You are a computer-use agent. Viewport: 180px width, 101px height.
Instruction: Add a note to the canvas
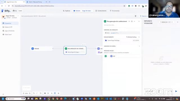pos(48,93)
